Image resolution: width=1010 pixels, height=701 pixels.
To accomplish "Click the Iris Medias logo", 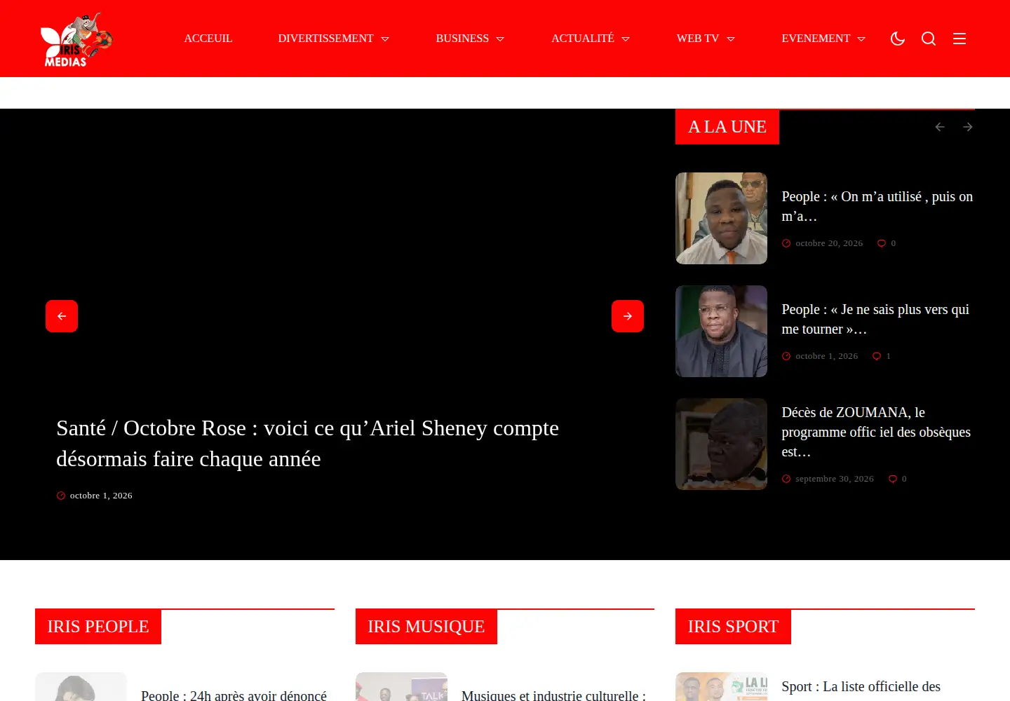I will [x=76, y=39].
